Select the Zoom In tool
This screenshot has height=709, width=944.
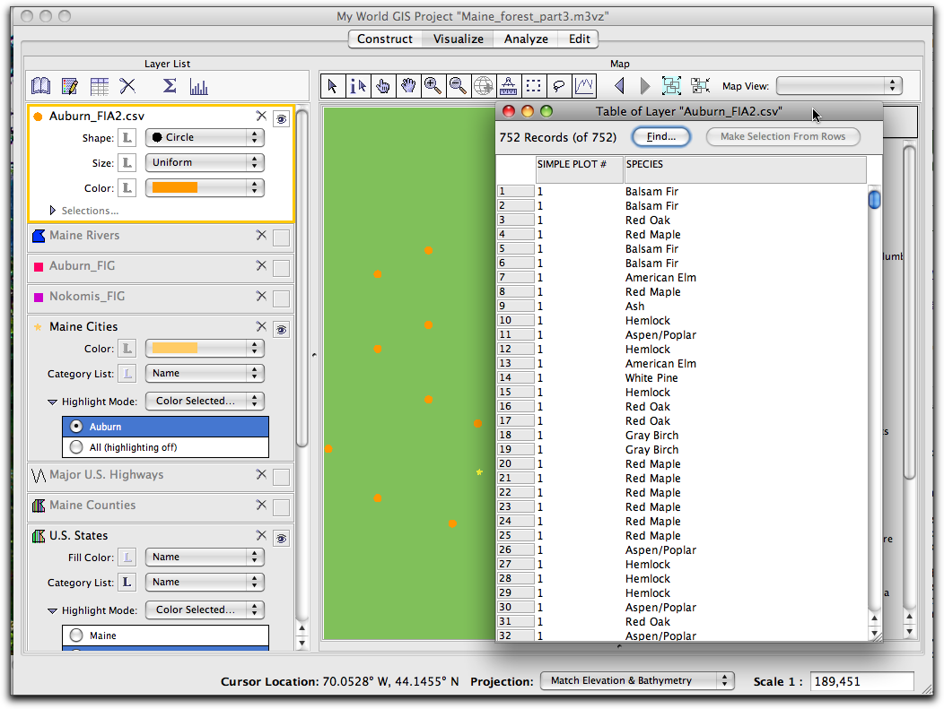click(x=434, y=85)
